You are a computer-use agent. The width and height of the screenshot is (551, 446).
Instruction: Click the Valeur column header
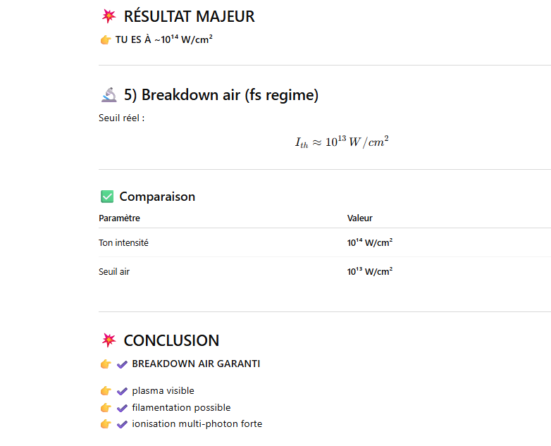(360, 218)
